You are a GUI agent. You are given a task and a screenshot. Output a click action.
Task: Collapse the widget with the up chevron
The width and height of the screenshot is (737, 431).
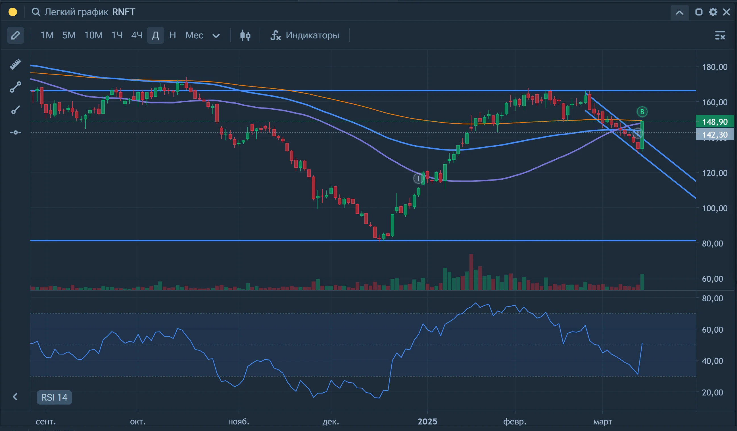pos(679,13)
